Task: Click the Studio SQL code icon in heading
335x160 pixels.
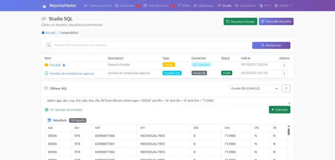Action: 44,19
